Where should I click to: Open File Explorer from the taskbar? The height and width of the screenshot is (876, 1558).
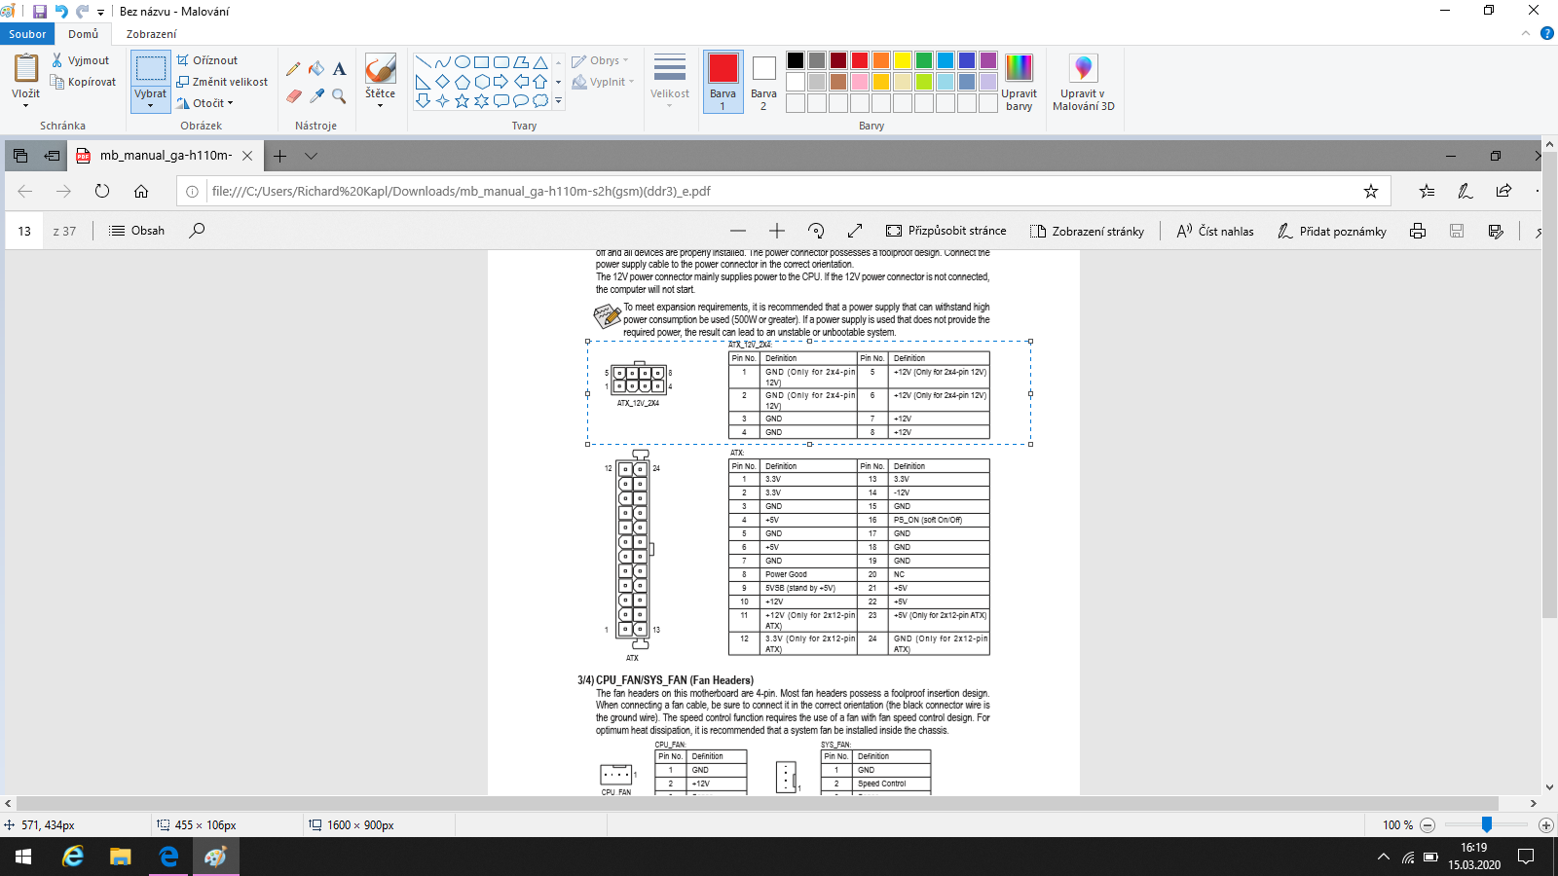[x=120, y=857]
